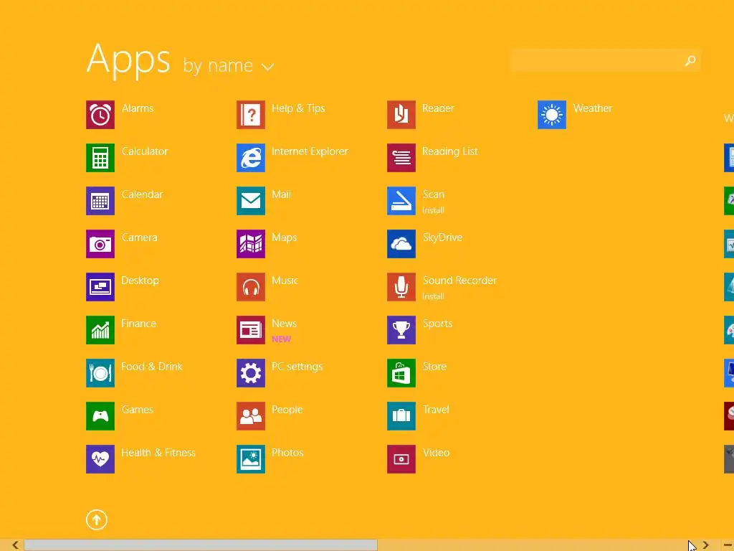Click the 'Alarms' text label
This screenshot has width=734, height=551.
(138, 108)
